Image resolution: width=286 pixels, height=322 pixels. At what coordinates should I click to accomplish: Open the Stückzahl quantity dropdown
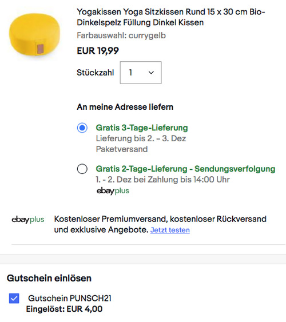141,73
